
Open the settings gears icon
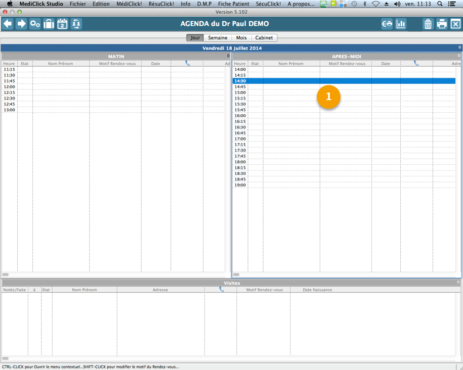click(35, 24)
